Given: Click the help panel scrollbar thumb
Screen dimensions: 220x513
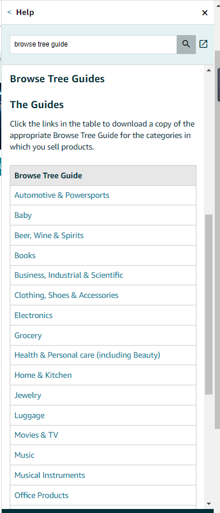Looking at the screenshot, I should 209,304.
